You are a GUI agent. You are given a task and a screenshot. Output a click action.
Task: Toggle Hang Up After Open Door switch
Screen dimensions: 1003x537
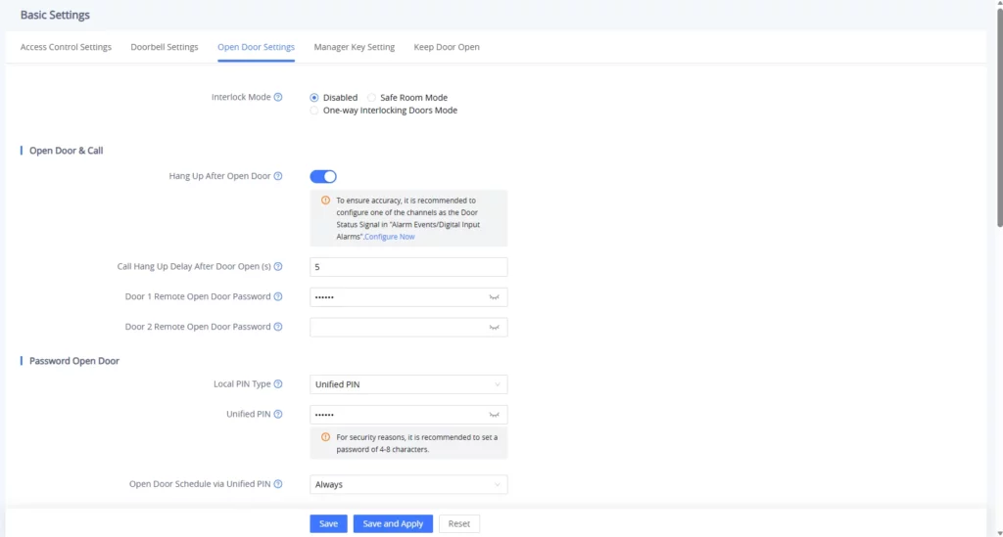[x=323, y=176]
